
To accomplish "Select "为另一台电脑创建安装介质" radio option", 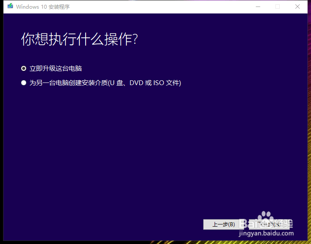I will tap(23, 83).
